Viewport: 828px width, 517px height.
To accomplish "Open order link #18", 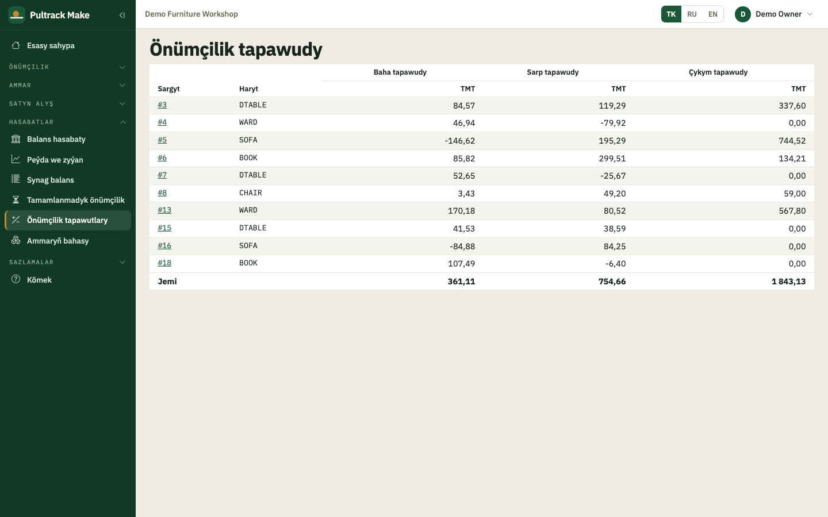I will [x=164, y=263].
